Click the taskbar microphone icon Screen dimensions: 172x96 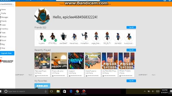tap(45, 91)
